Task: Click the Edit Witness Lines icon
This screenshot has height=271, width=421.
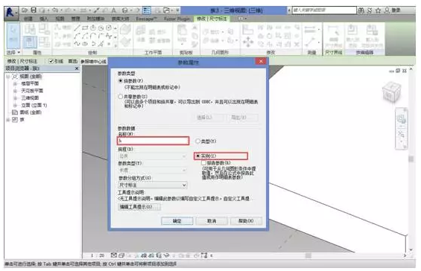Action: pyautogui.click(x=333, y=36)
